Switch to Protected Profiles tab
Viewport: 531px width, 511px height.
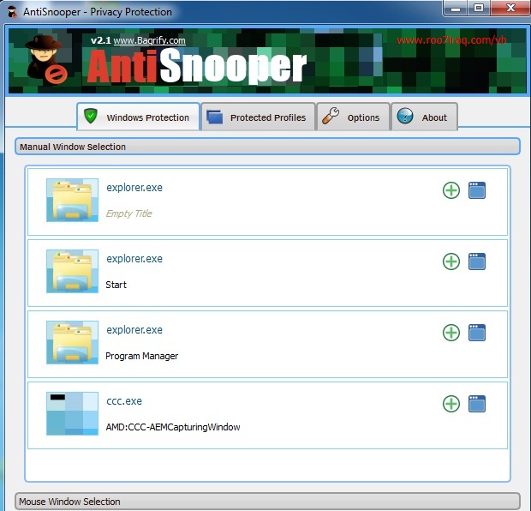click(258, 117)
